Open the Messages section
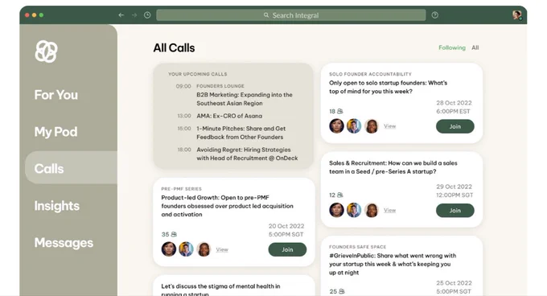This screenshot has height=296, width=547. tap(64, 243)
